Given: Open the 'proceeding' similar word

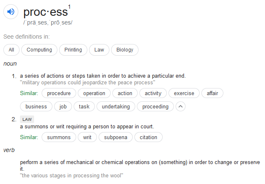Looking at the screenshot, I should click(x=155, y=107).
